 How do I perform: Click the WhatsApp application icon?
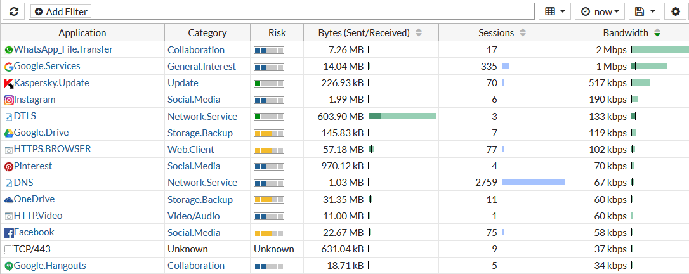click(x=9, y=50)
